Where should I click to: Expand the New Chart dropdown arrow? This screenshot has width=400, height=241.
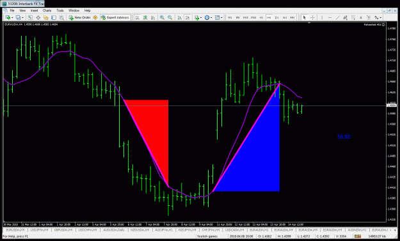(x=12, y=17)
